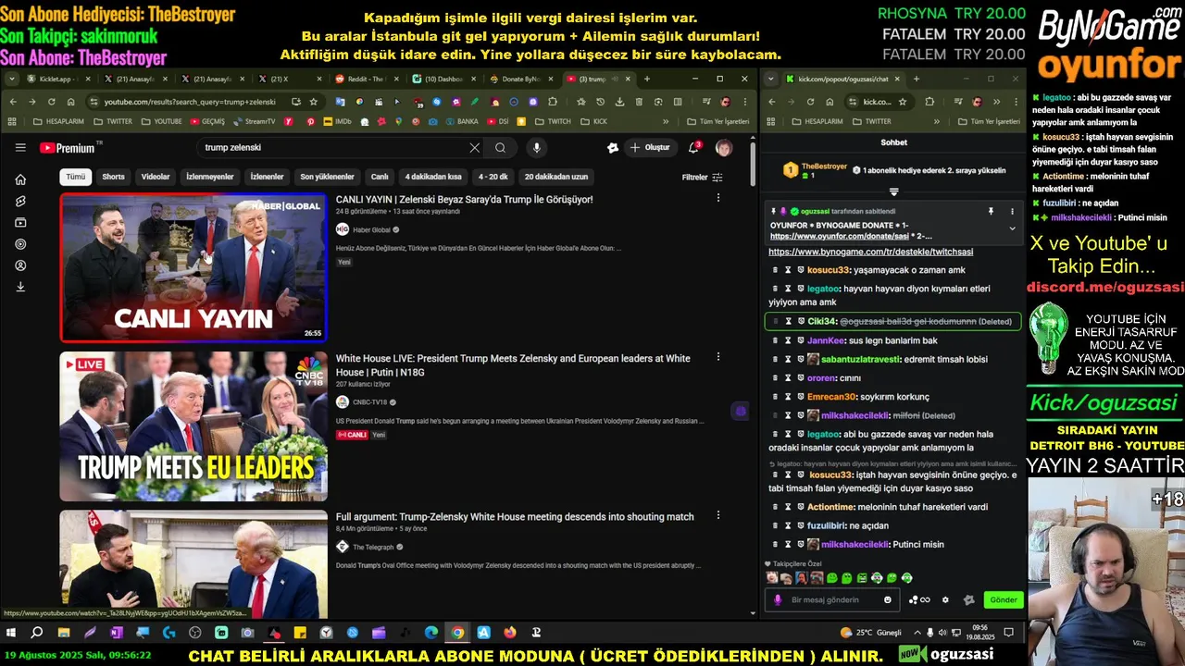
Task: Open more options for Telegraph video
Action: click(718, 517)
